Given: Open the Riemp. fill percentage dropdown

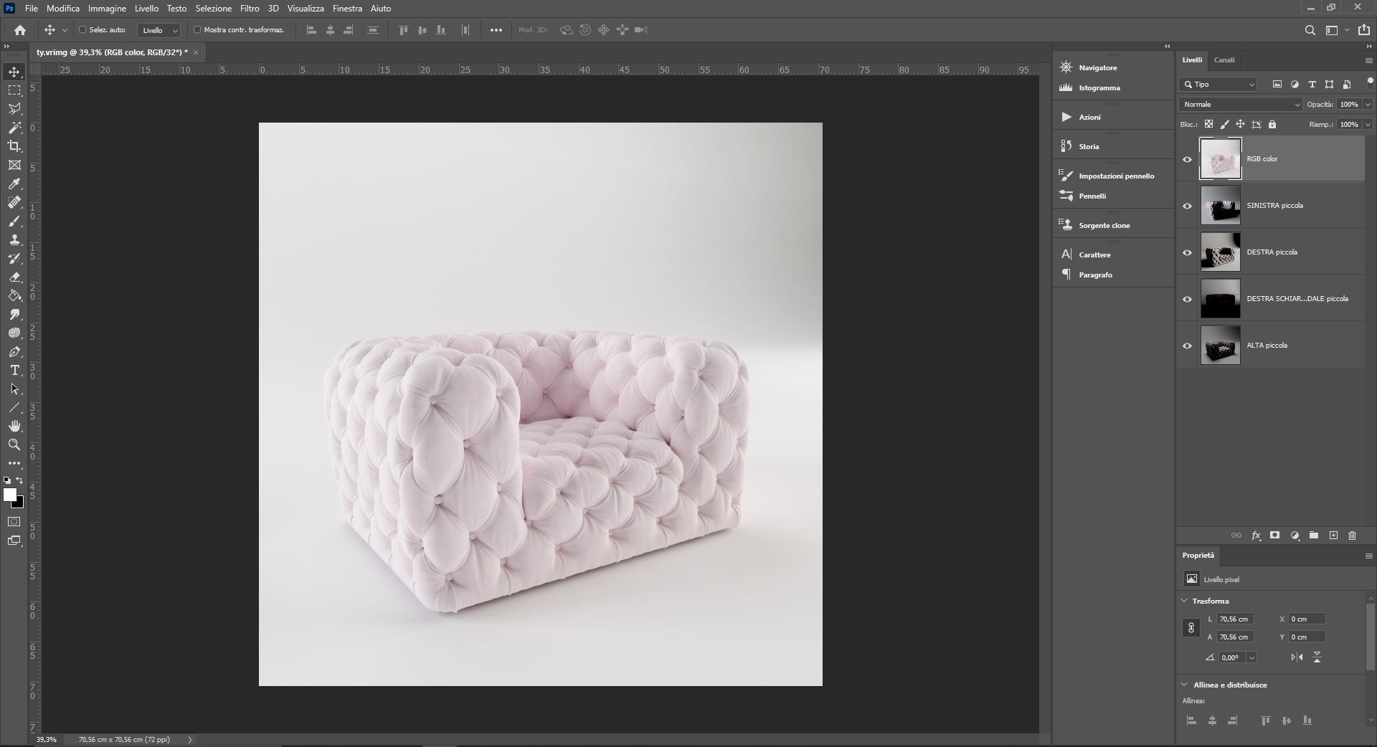Looking at the screenshot, I should [1368, 125].
